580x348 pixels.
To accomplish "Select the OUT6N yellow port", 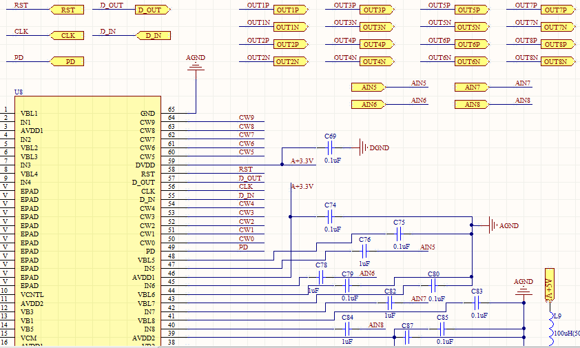I will pos(472,61).
